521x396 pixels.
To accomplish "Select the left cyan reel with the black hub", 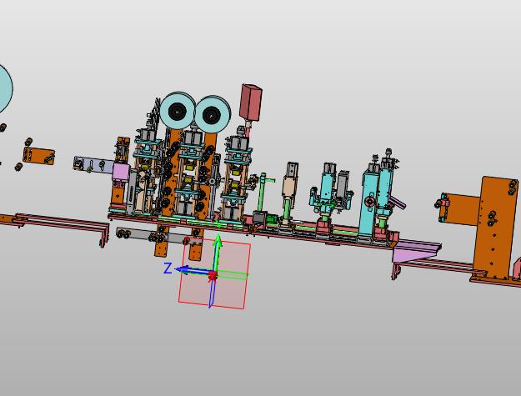I will point(178,111).
